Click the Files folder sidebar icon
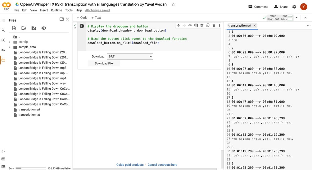Screen dimensions: 312x170 (x=3, y=60)
